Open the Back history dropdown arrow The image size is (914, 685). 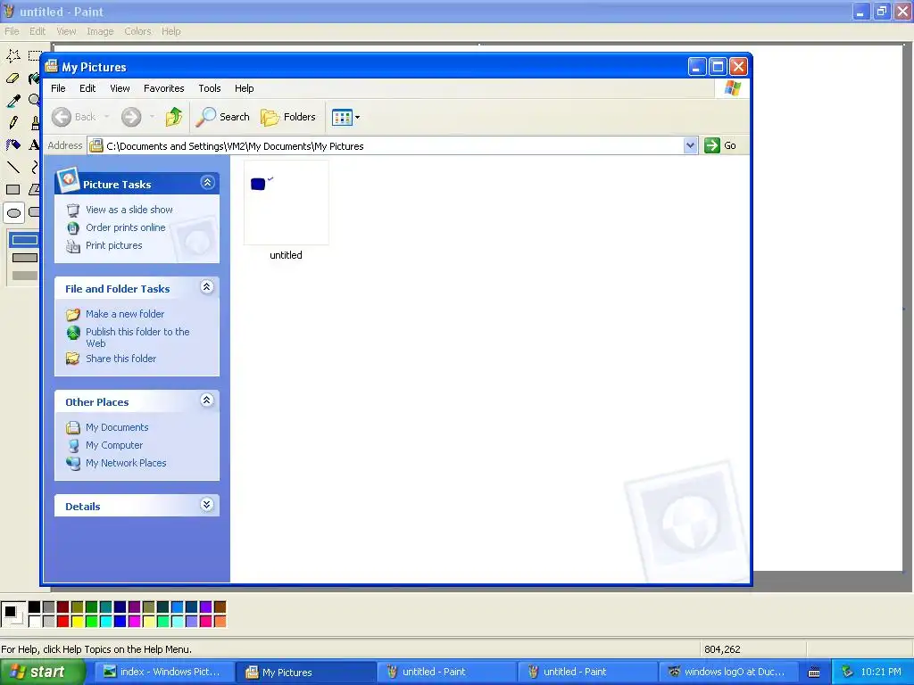pos(107,117)
